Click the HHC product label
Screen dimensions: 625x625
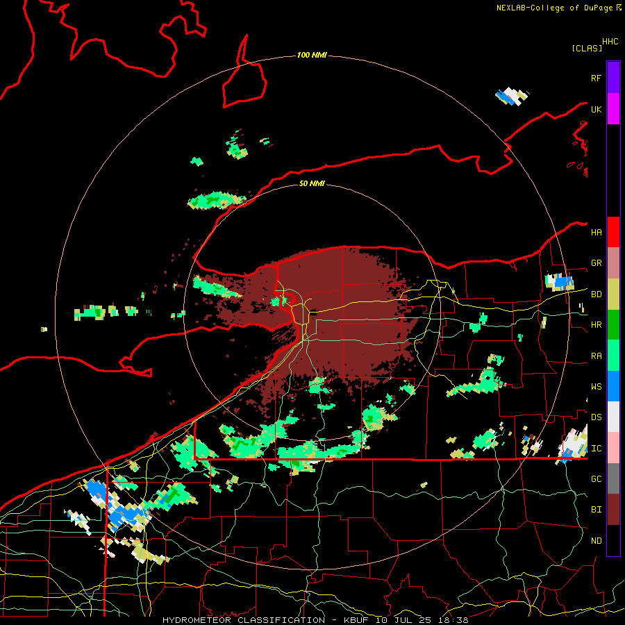pos(610,42)
